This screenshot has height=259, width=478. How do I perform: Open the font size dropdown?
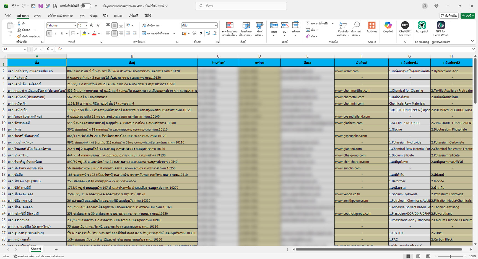point(86,25)
